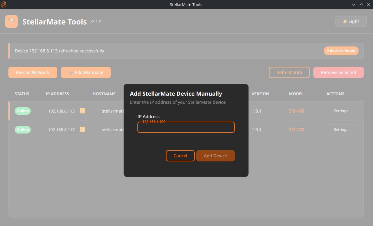Click the ACTIONS column header

335,94
